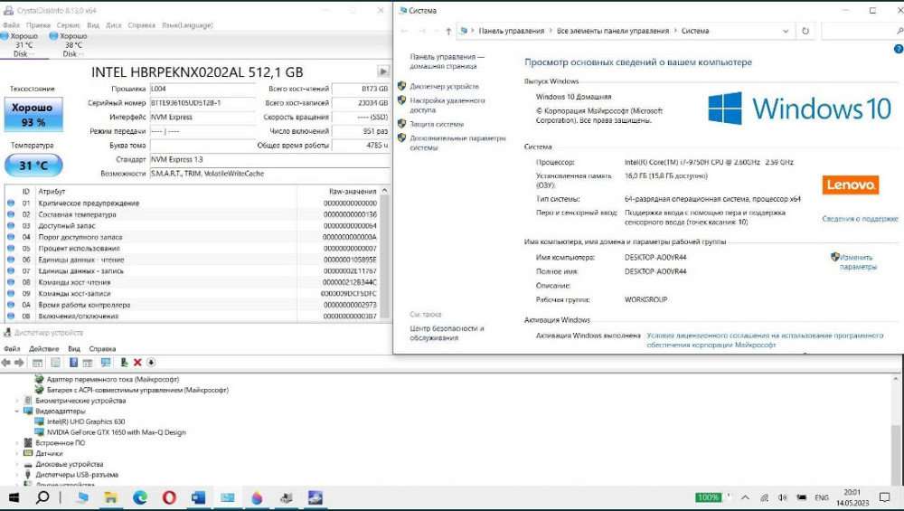904x511 pixels.
Task: Click the red X uninstall device icon
Action: [137, 362]
